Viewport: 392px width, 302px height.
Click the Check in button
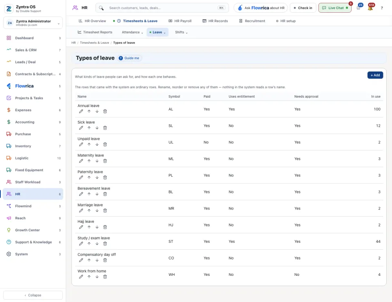click(303, 8)
